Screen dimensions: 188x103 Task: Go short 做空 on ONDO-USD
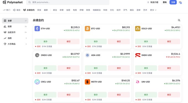[x=69, y=68]
